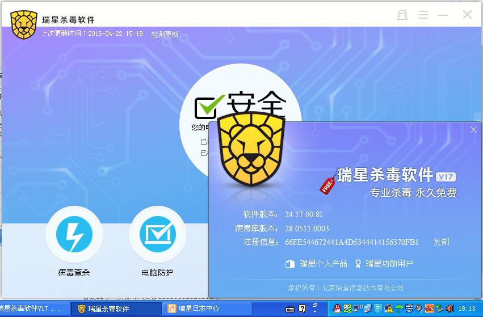Image resolution: width=483 pixels, height=317 pixels.
Task: Switch to 瑞星杀毒软件 taskbar button
Action: (x=116, y=308)
